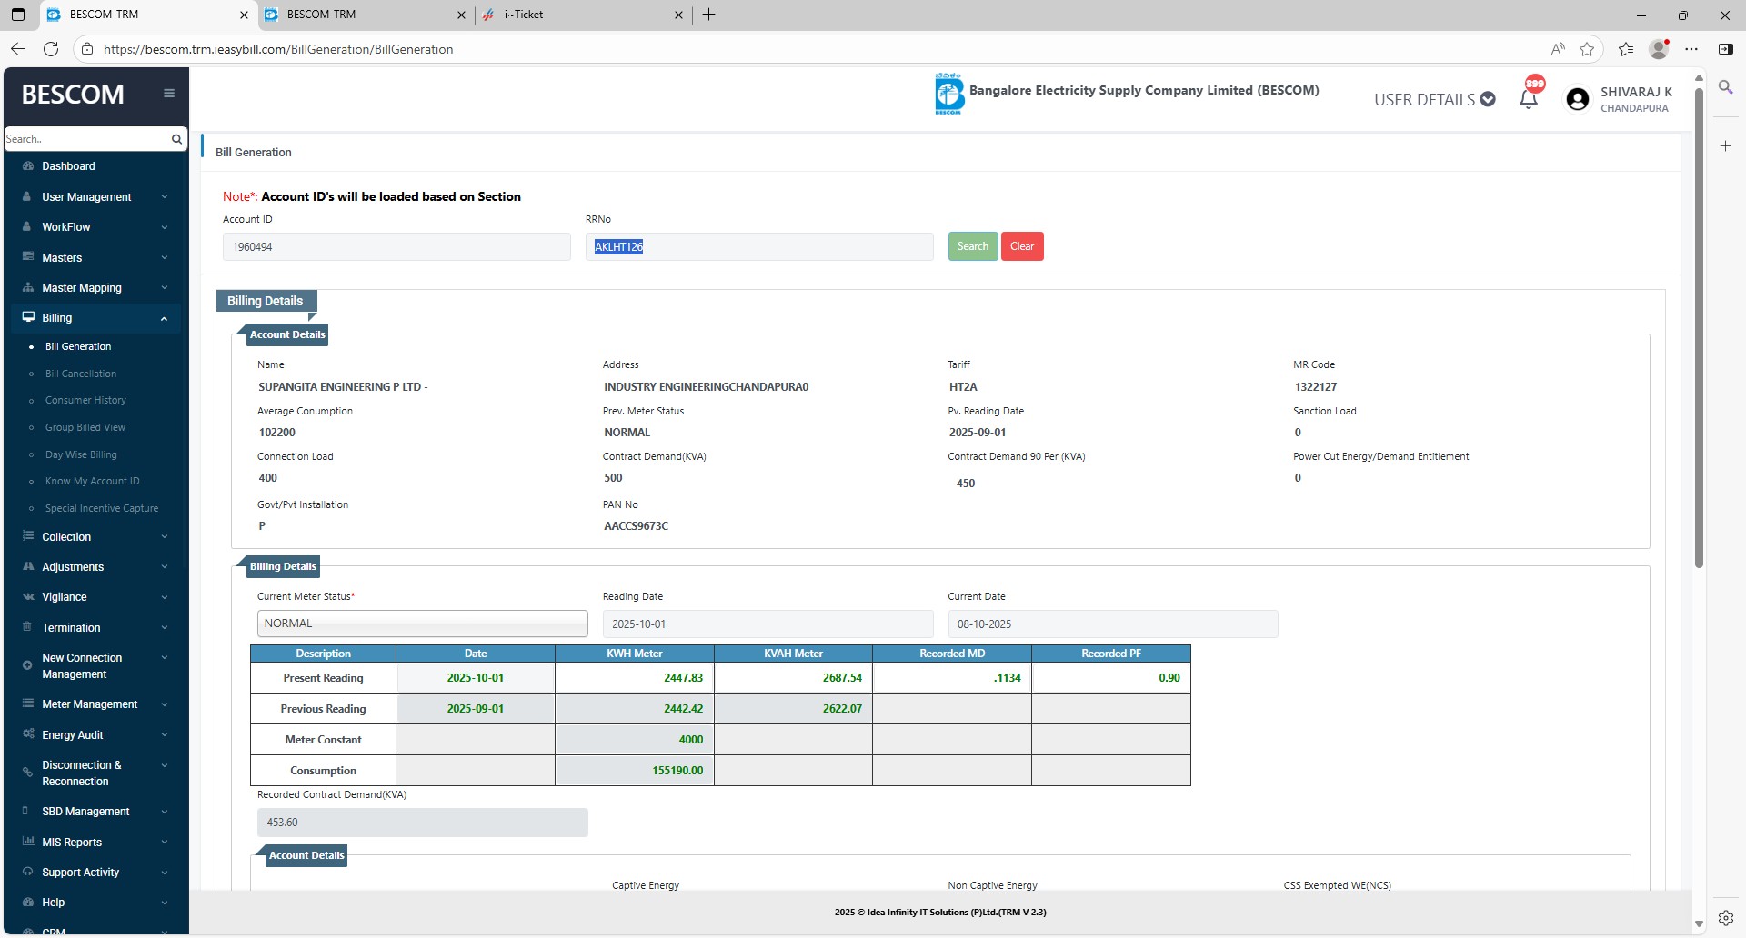Toggle the sidebar hamburger menu
1746x938 pixels.
tap(169, 93)
